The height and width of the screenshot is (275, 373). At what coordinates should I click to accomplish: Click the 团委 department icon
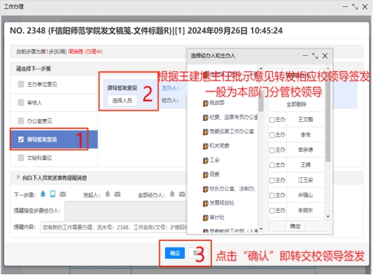205,175
